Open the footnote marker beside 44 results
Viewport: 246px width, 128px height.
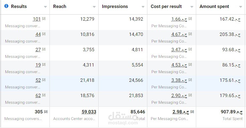tap(44, 34)
